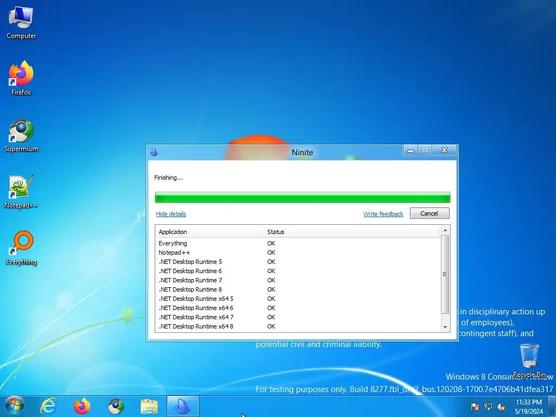This screenshot has height=417, width=556.
Task: Click the list scrollbar up arrow
Action: point(445,230)
